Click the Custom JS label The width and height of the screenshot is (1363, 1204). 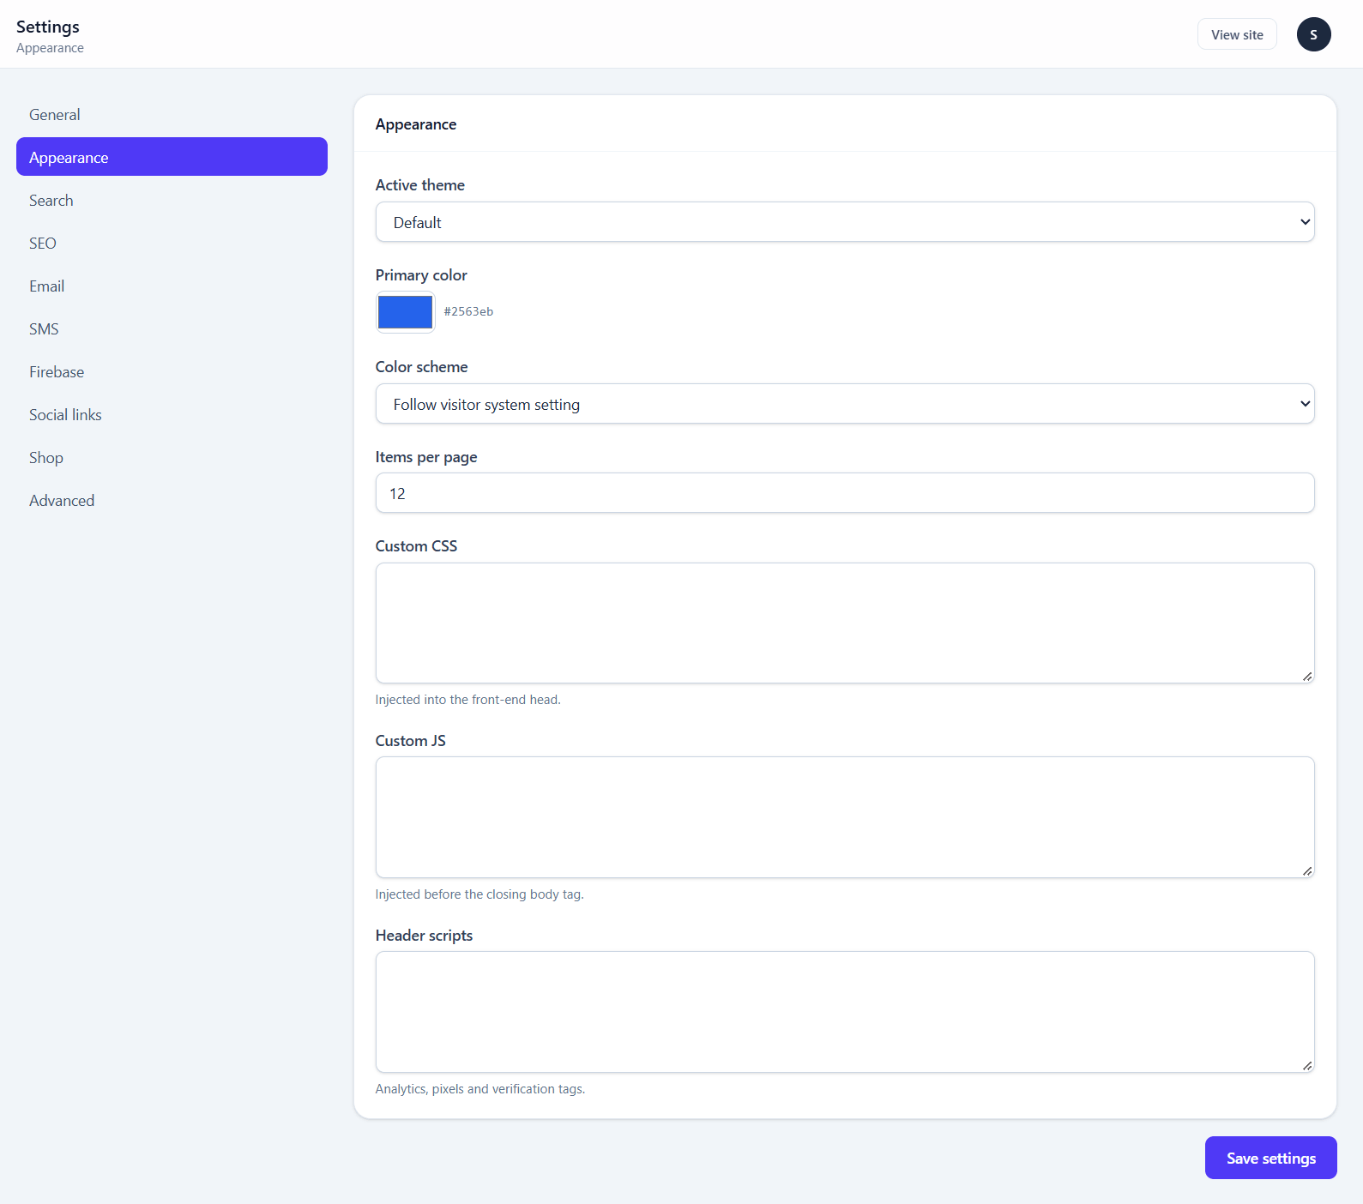click(x=411, y=741)
